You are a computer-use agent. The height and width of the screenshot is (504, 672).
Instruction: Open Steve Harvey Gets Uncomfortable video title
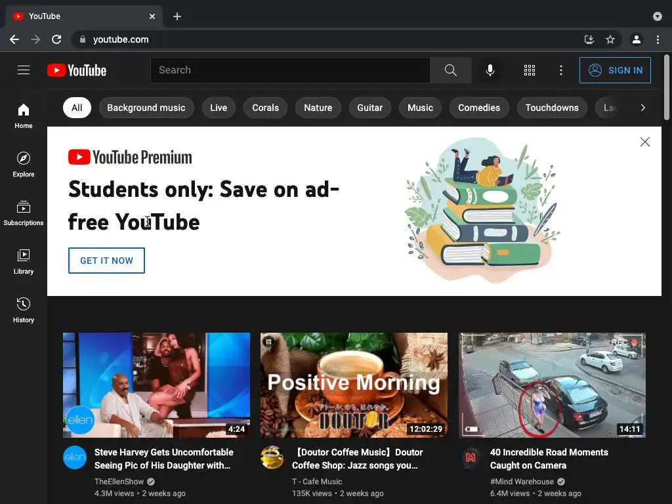163,459
